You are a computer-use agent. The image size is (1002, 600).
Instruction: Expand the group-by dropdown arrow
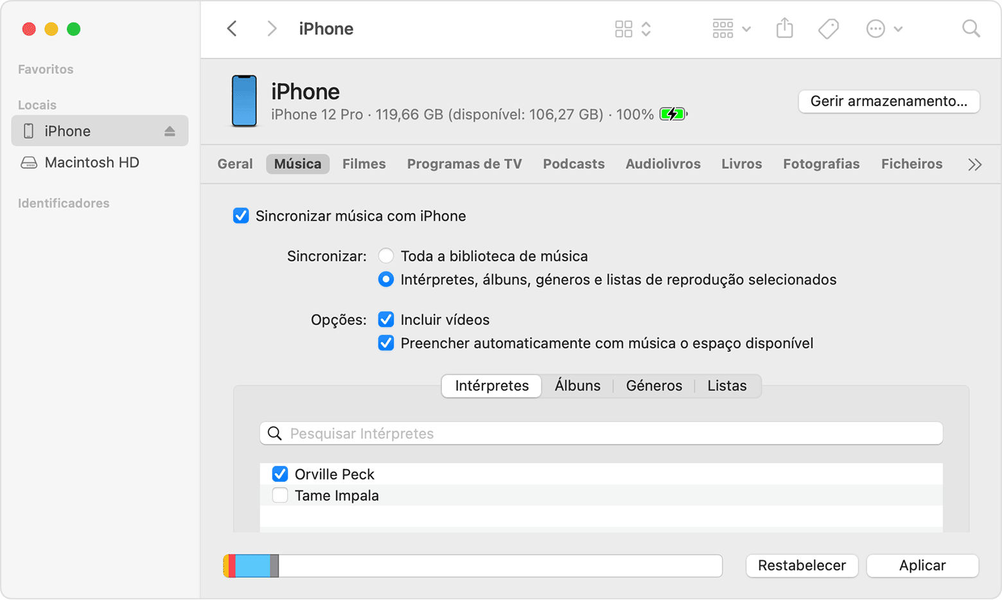[746, 29]
